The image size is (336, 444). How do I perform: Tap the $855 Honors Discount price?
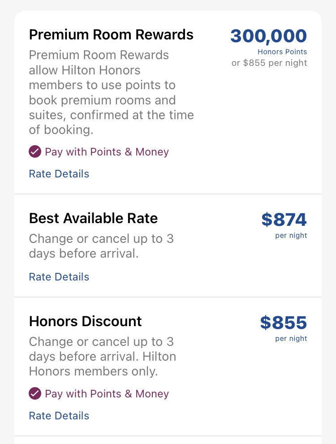(283, 323)
